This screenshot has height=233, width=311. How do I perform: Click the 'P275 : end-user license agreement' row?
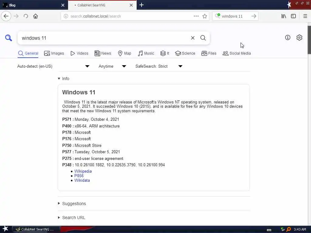point(93,158)
